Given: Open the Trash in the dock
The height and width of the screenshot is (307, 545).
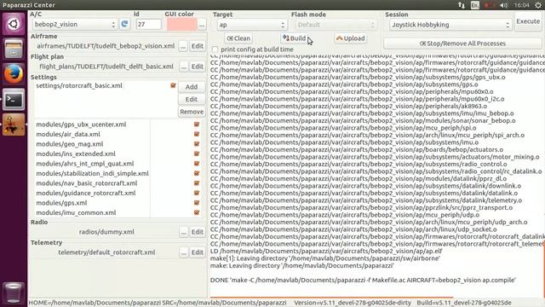Looking at the screenshot, I should pos(14,293).
